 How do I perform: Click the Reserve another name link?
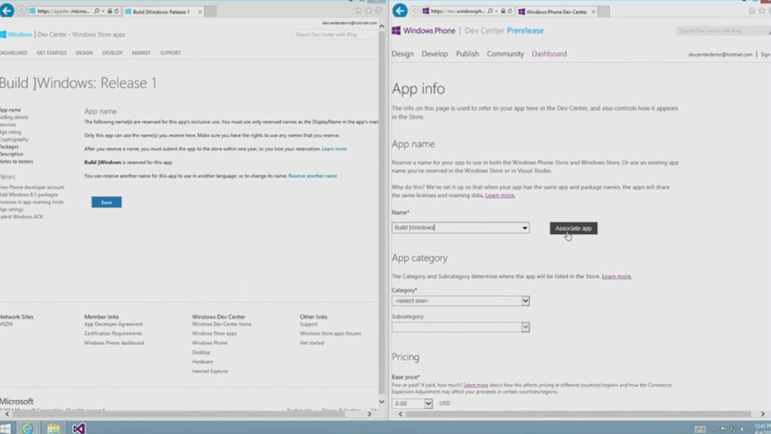coord(312,176)
